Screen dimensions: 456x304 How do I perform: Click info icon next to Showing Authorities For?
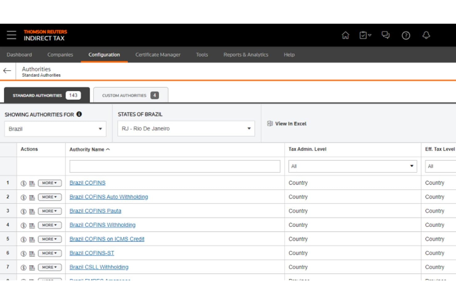pyautogui.click(x=79, y=114)
